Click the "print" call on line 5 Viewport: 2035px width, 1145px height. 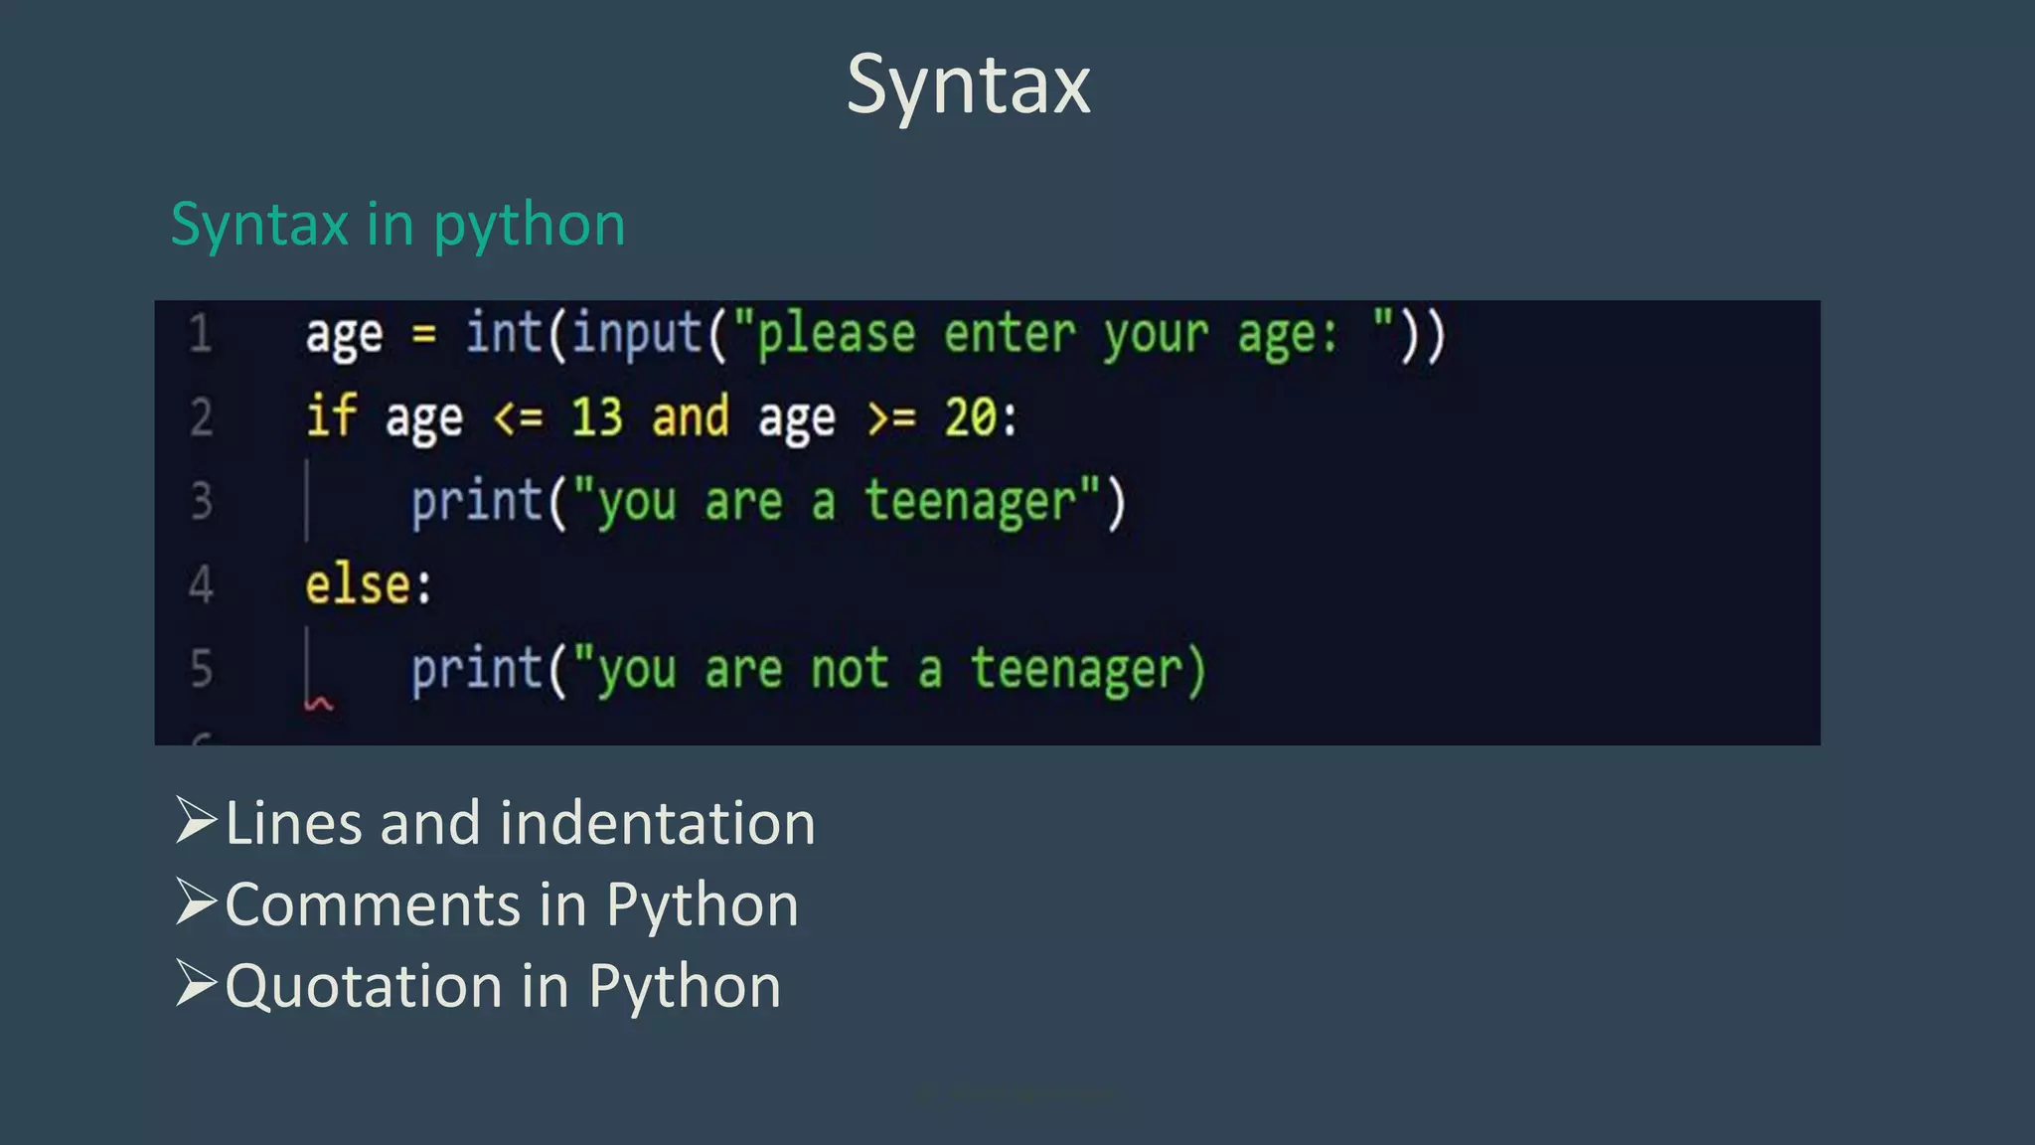pyautogui.click(x=477, y=670)
